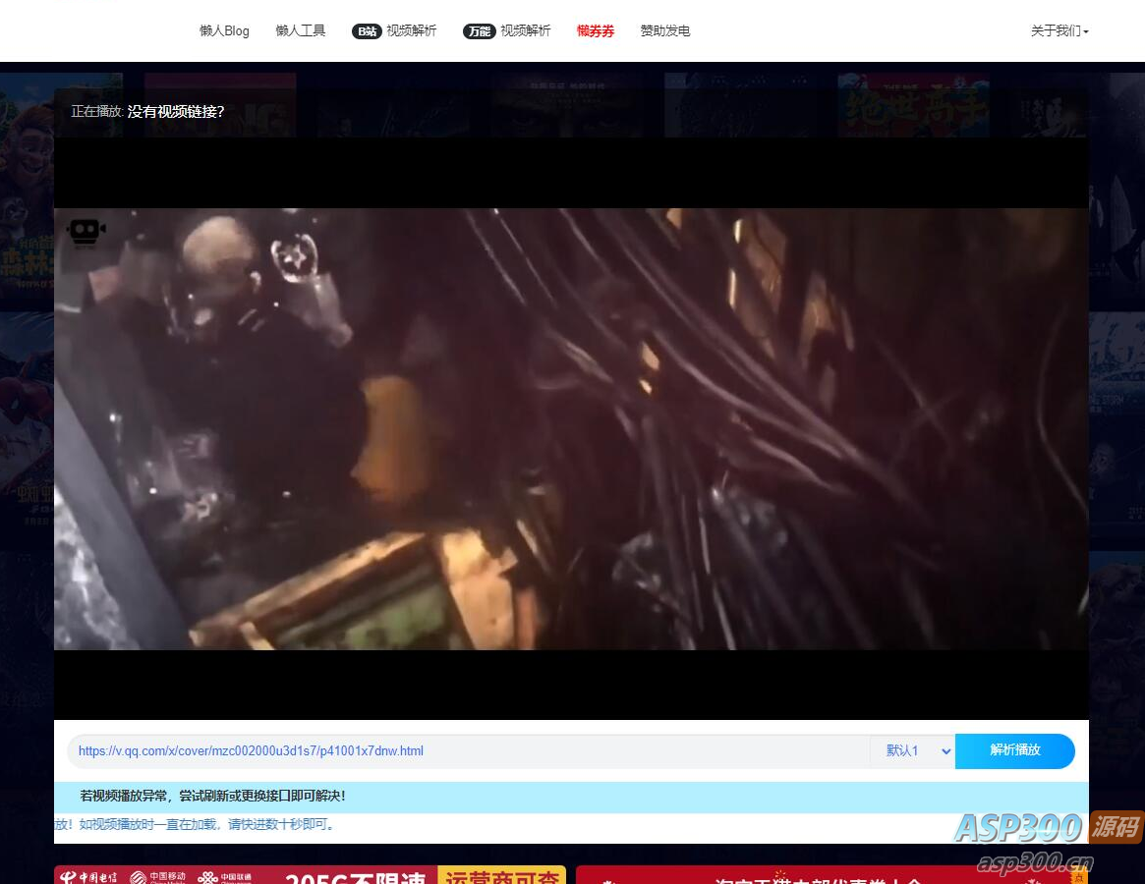Click the scrolling notice text 如视频播放时一直在加载
Image resolution: width=1145 pixels, height=884 pixels.
(194, 824)
